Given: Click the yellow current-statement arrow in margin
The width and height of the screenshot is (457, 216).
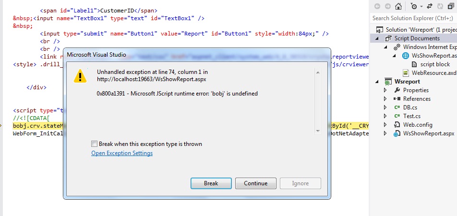Looking at the screenshot, I should [1, 126].
